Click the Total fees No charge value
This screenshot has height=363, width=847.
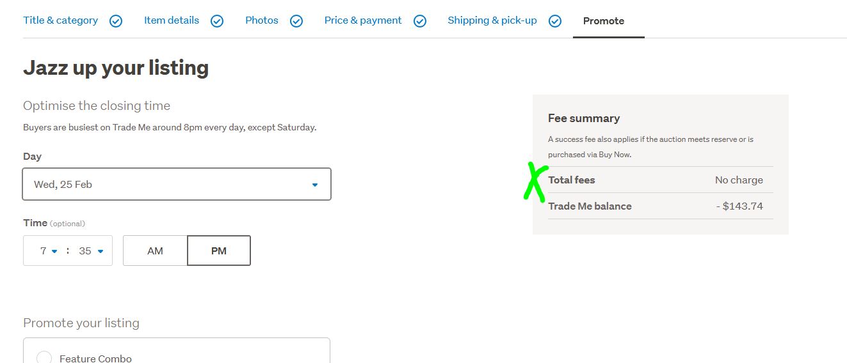coord(739,180)
